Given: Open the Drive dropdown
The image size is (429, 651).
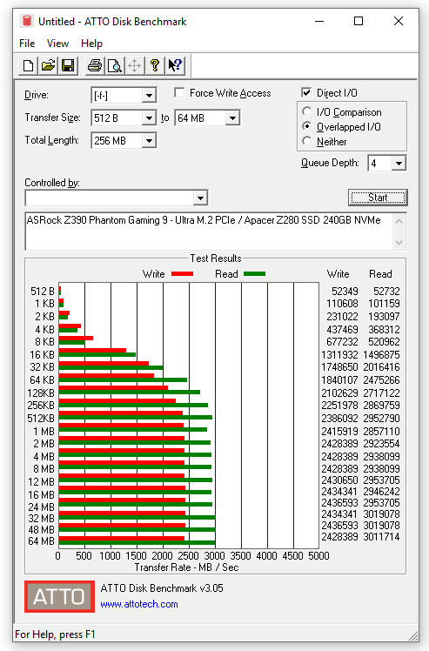Looking at the screenshot, I should coord(149,96).
